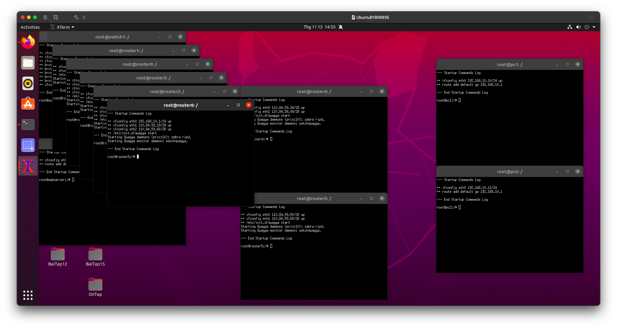Show Applications grid button

[x=28, y=295]
